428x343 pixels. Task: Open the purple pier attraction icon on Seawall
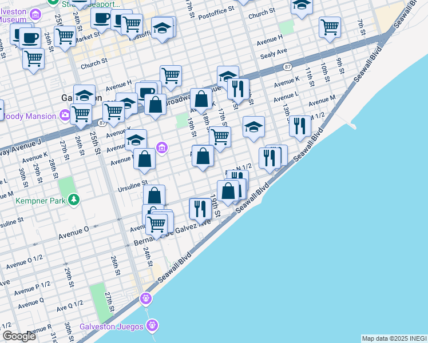coord(146,298)
